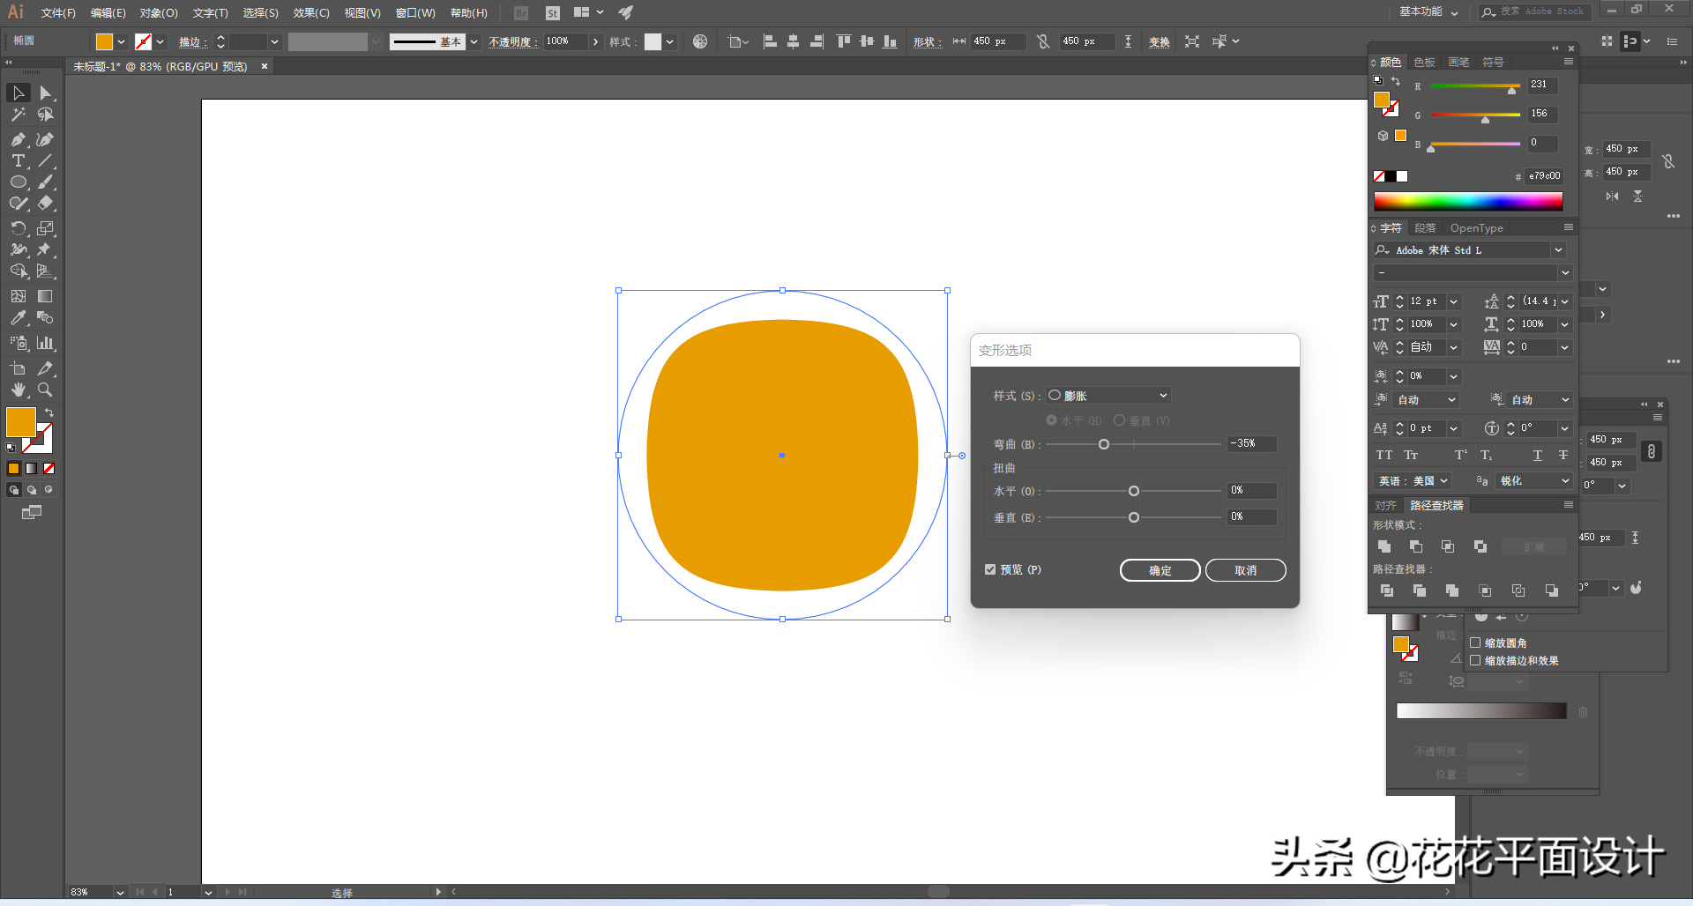Open the 文件(F) menu
This screenshot has height=906, width=1693.
tap(58, 13)
